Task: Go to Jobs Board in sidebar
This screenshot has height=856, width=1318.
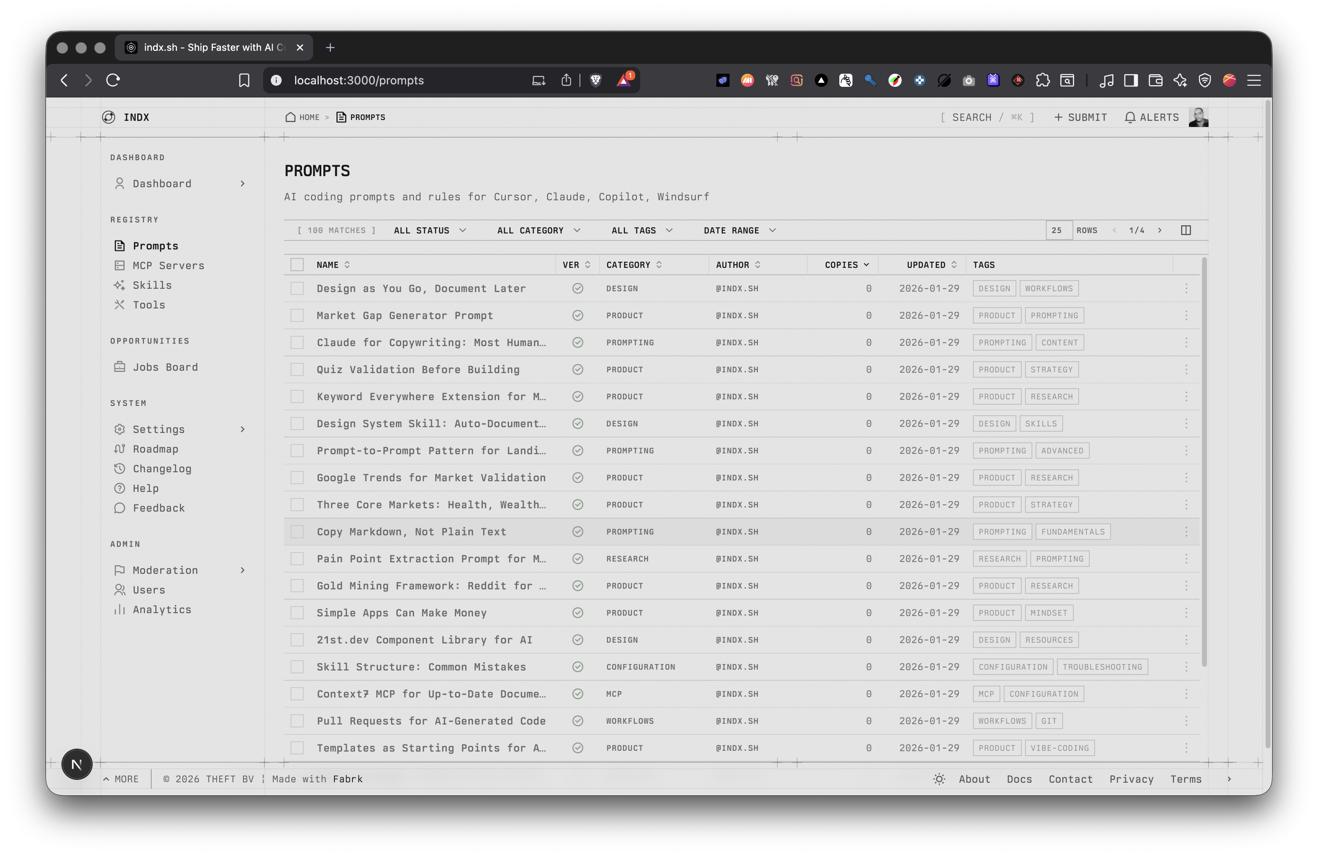Action: click(x=165, y=367)
